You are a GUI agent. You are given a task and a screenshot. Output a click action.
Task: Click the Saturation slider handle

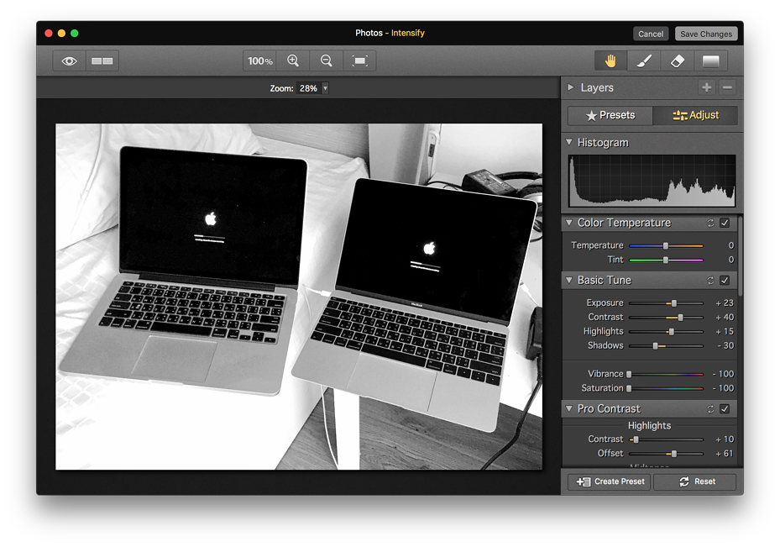[x=629, y=388]
